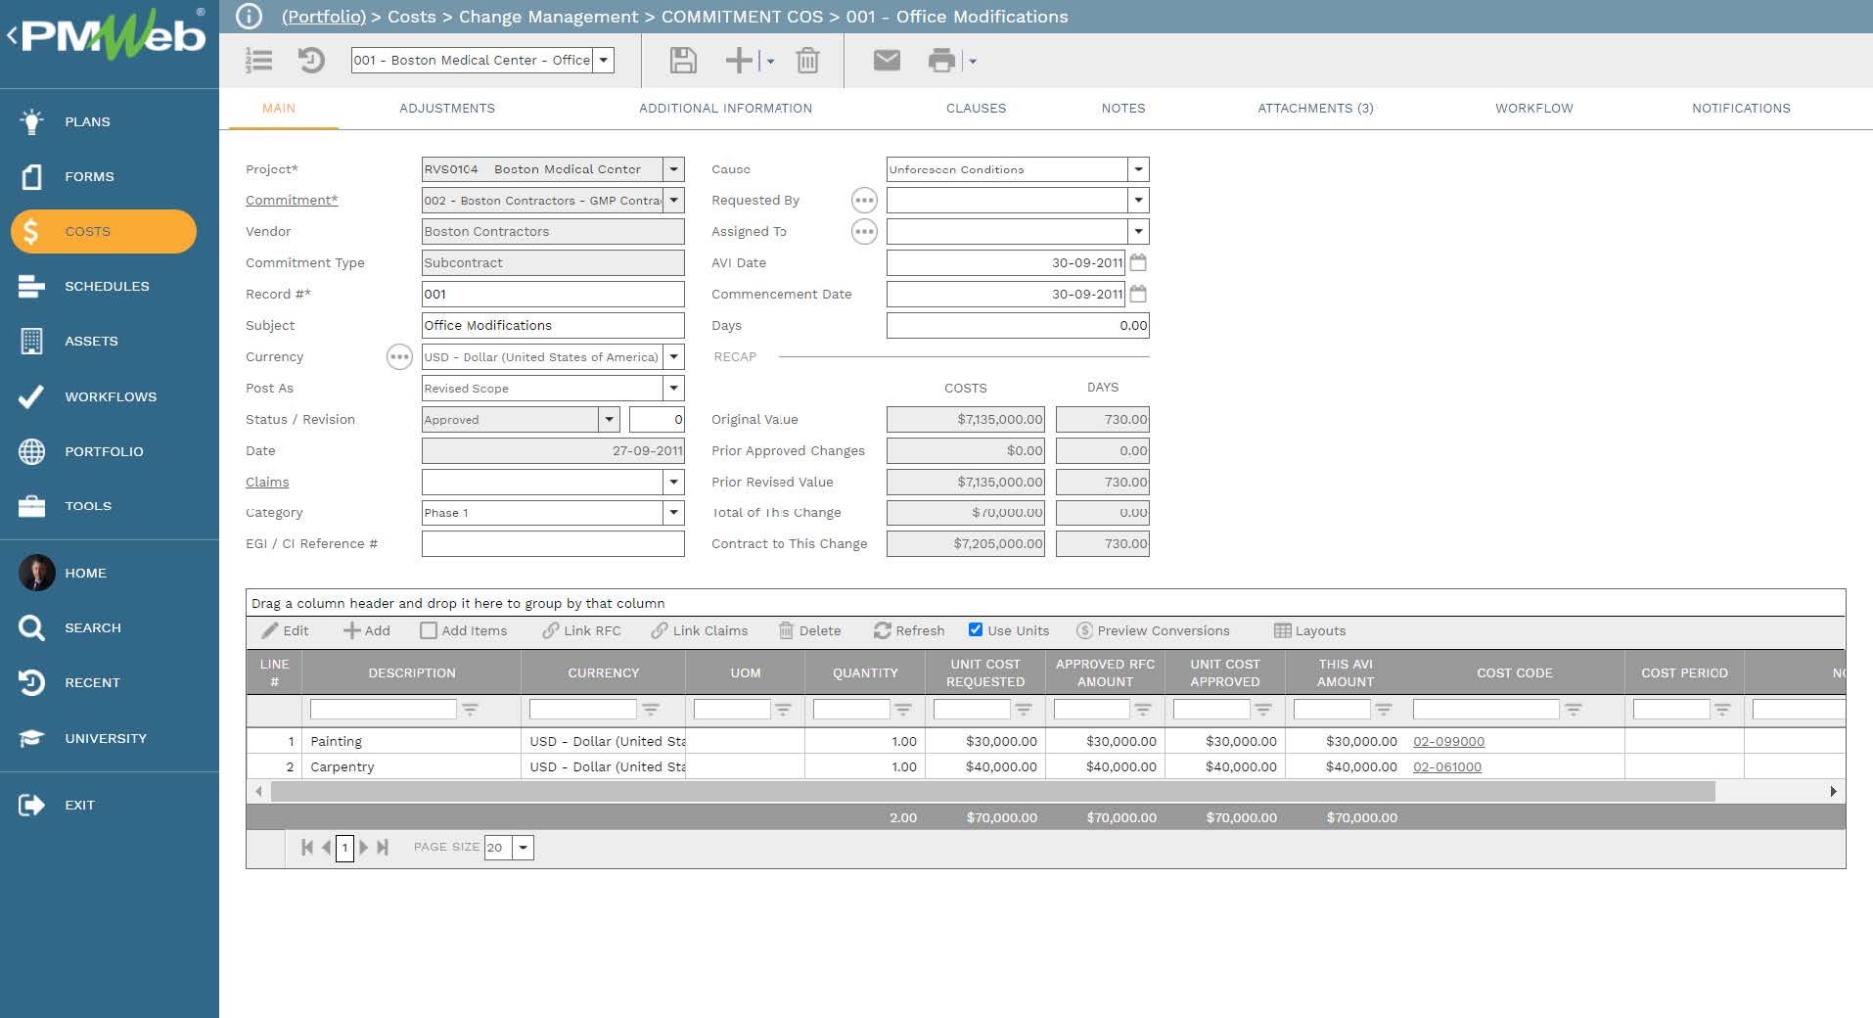Click ellipsis button beside Requested By
The width and height of the screenshot is (1873, 1018).
(x=864, y=201)
